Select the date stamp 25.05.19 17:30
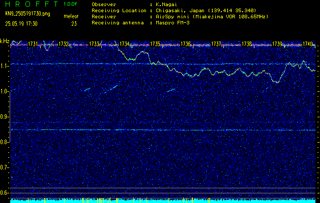Image resolution: width=320 pixels, height=203 pixels. point(21,24)
